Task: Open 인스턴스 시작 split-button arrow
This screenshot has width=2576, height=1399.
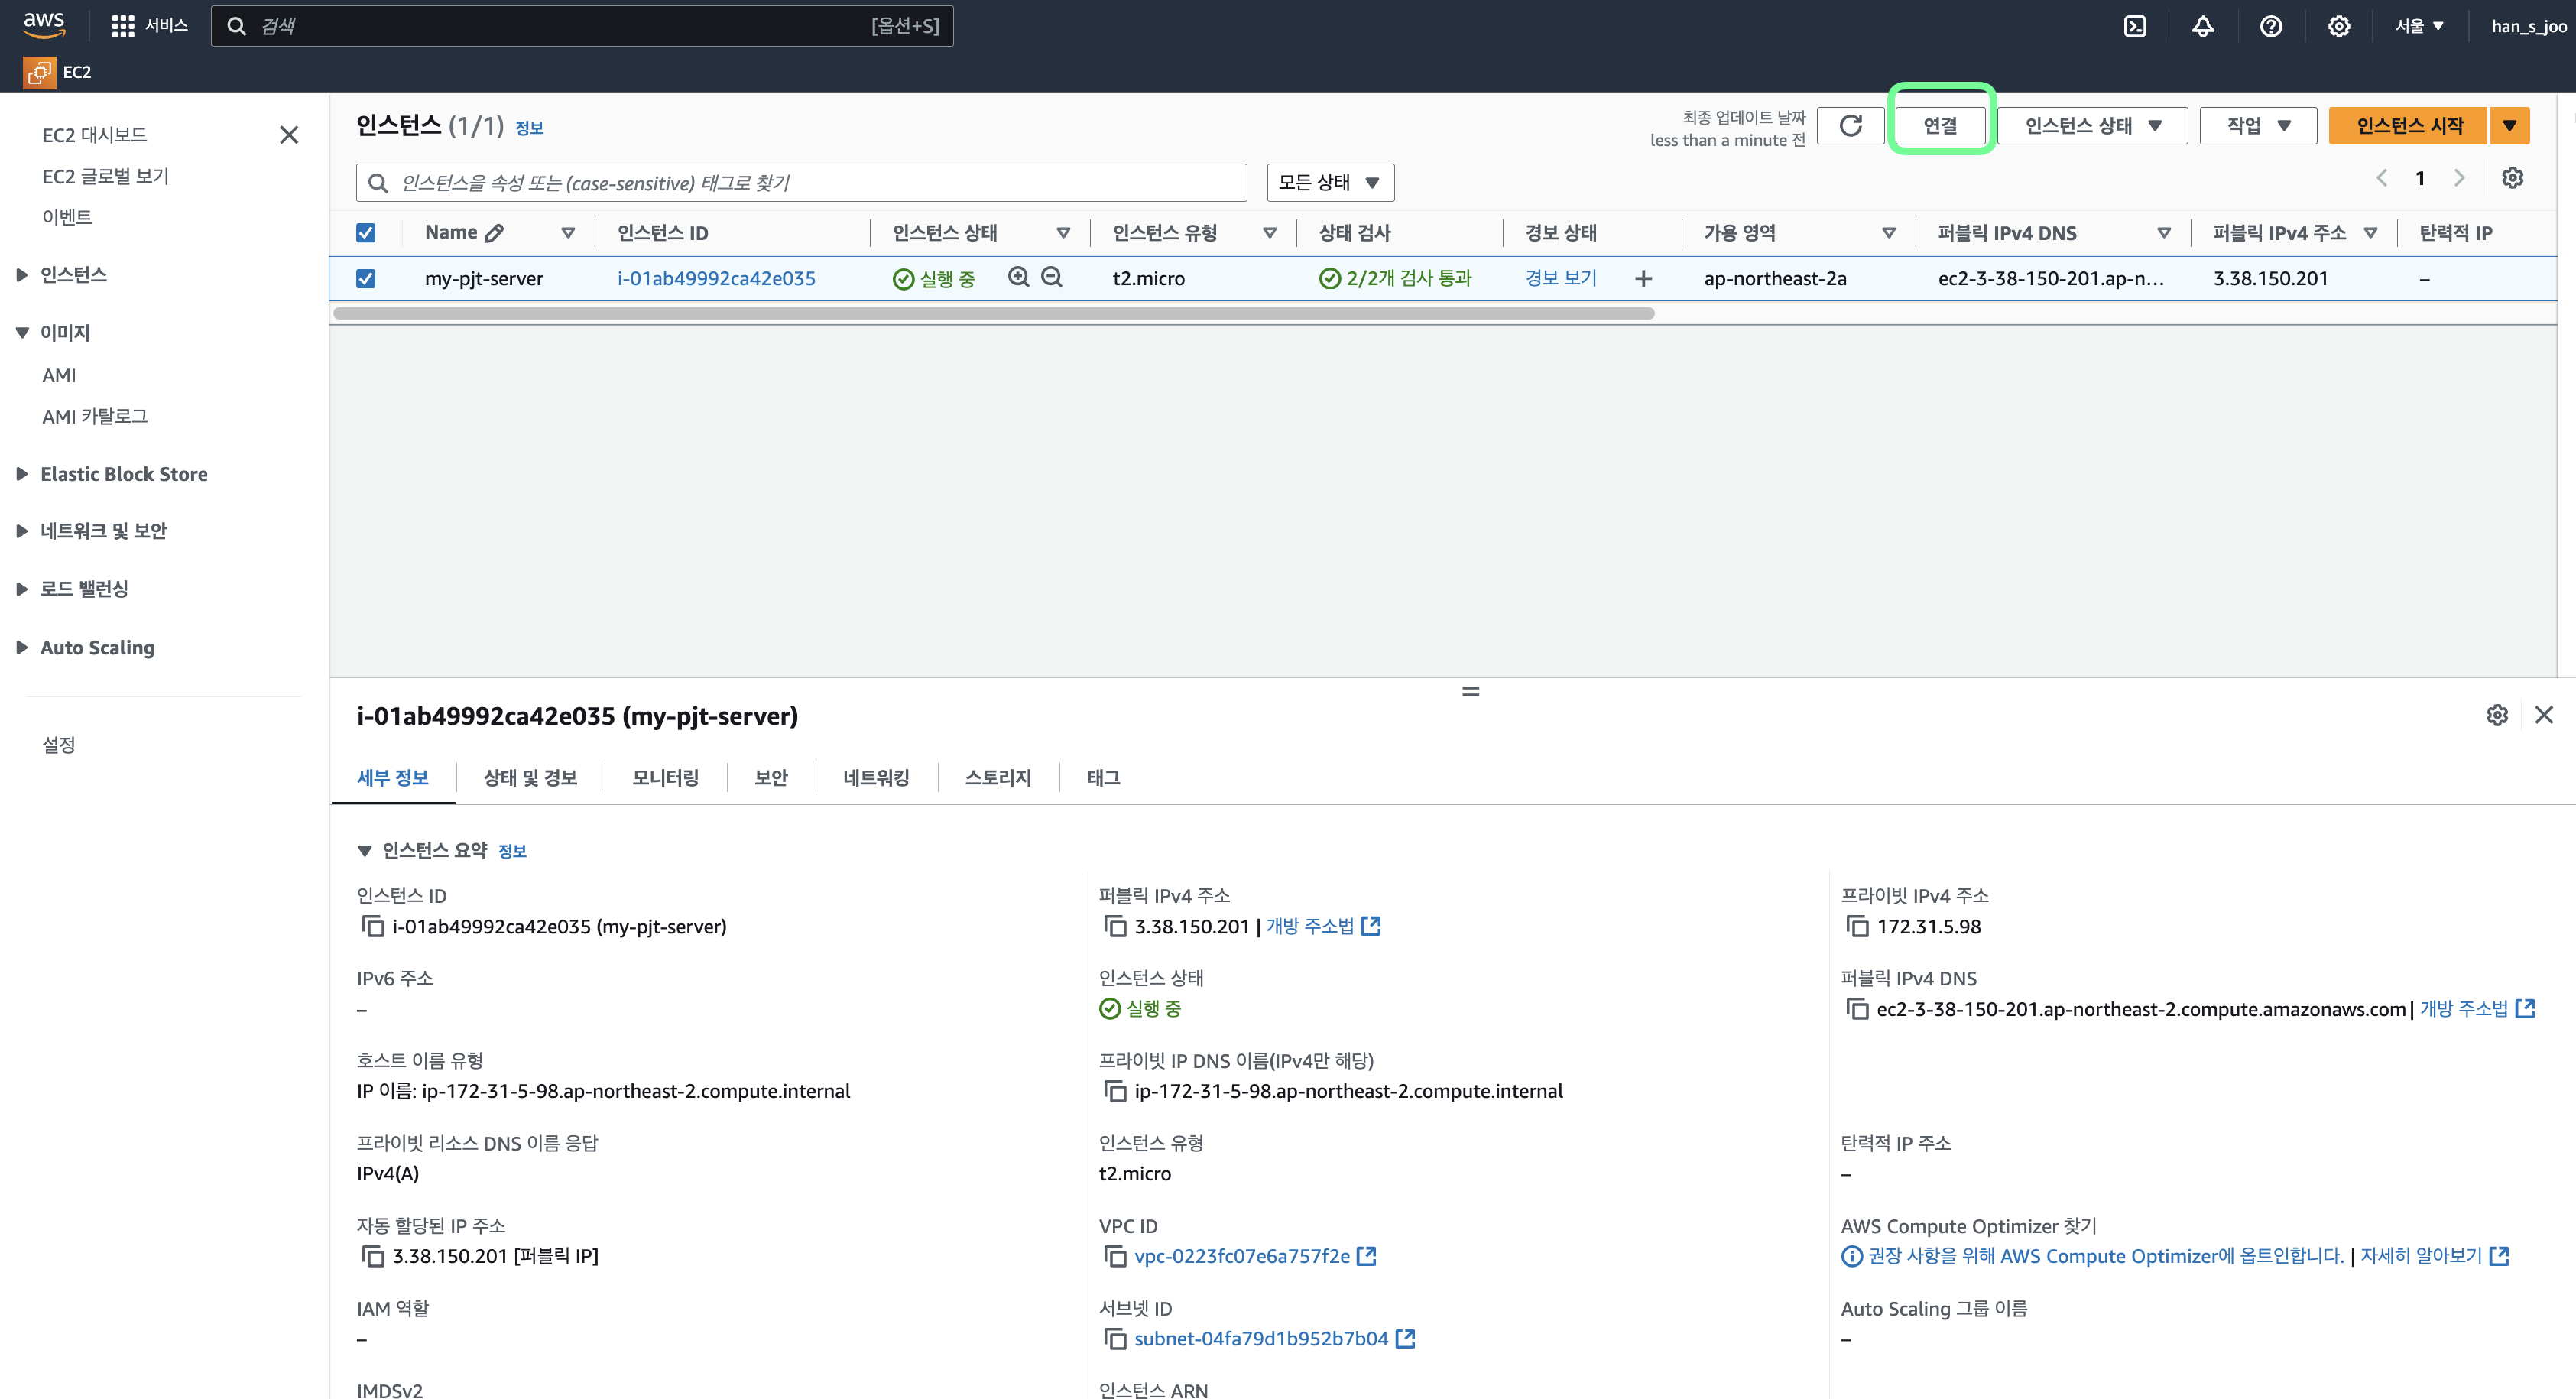Action: coord(2509,125)
